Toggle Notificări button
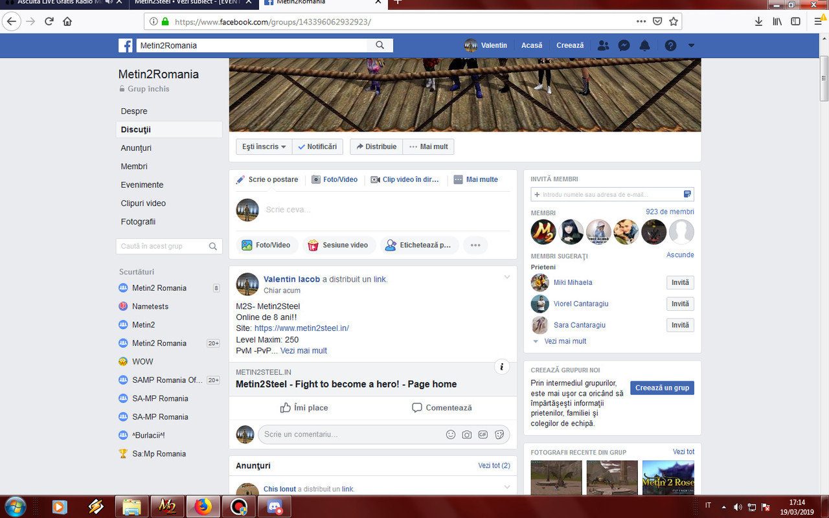Image resolution: width=829 pixels, height=518 pixels. 317,147
